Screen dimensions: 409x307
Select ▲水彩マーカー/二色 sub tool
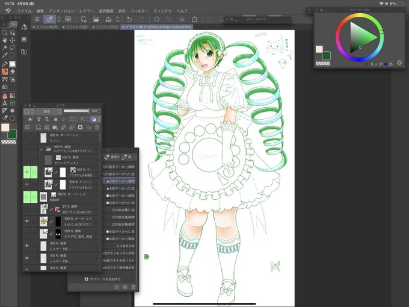[x=120, y=188]
